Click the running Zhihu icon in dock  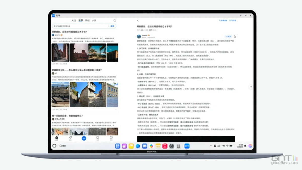point(187,146)
